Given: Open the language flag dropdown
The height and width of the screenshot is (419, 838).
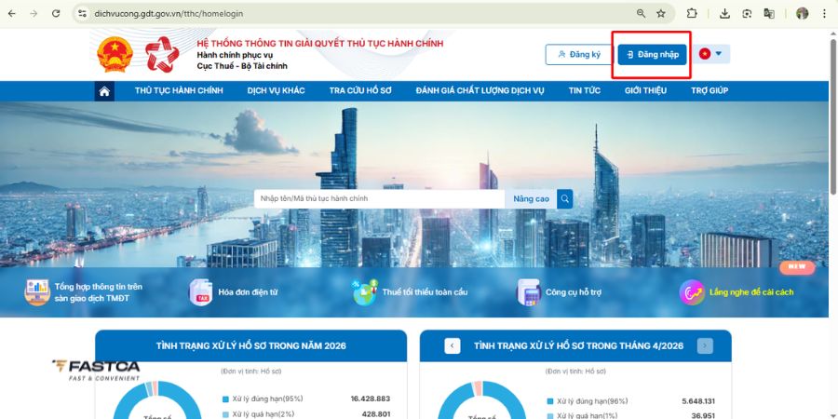Looking at the screenshot, I should click(x=712, y=54).
